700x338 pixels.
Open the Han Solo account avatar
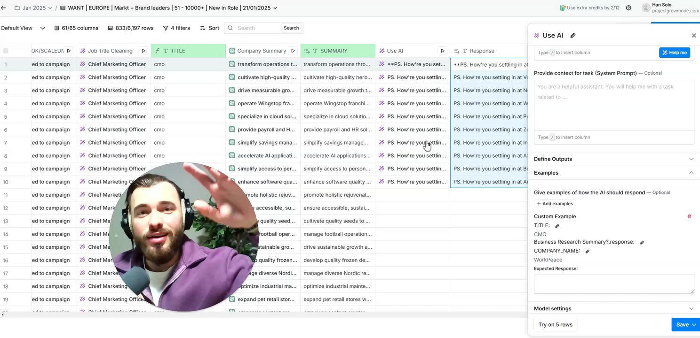[645, 8]
